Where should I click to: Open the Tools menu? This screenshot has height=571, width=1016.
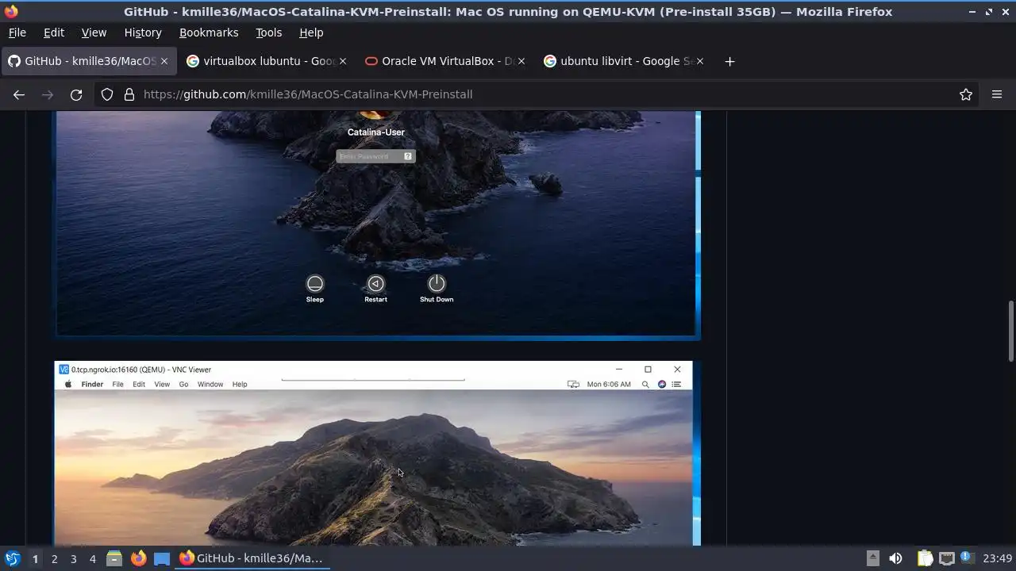(x=268, y=33)
